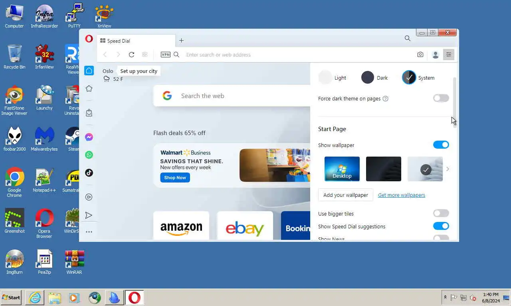Click Add your wallpaper button
This screenshot has height=306, width=511.
coord(346,195)
